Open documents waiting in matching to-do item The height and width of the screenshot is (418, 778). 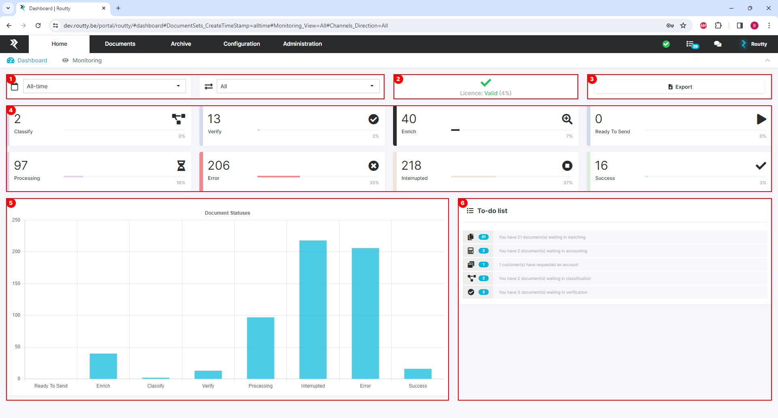click(542, 237)
